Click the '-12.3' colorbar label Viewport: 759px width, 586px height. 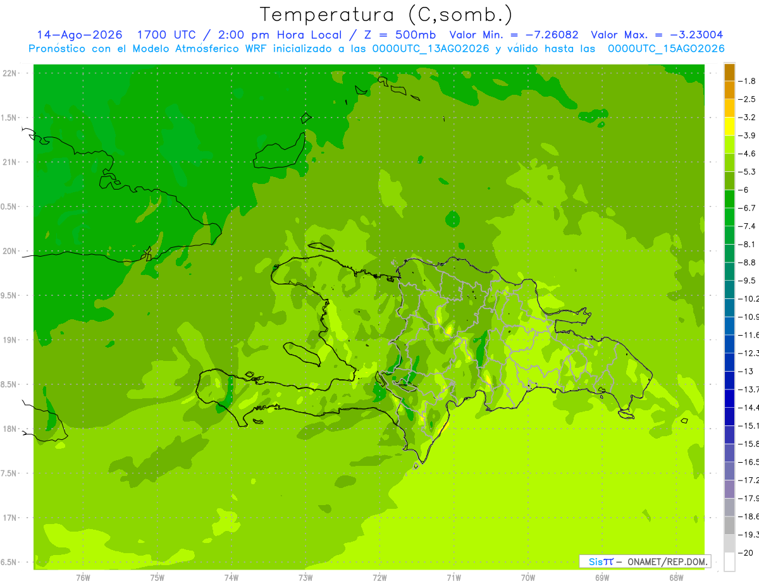coord(749,353)
